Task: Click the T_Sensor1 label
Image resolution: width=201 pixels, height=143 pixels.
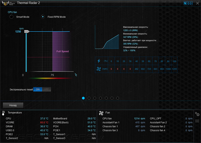Action: [x=59, y=134]
